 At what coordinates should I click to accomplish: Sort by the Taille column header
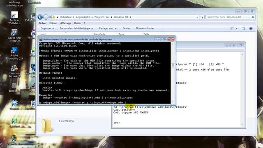pyautogui.click(x=146, y=34)
